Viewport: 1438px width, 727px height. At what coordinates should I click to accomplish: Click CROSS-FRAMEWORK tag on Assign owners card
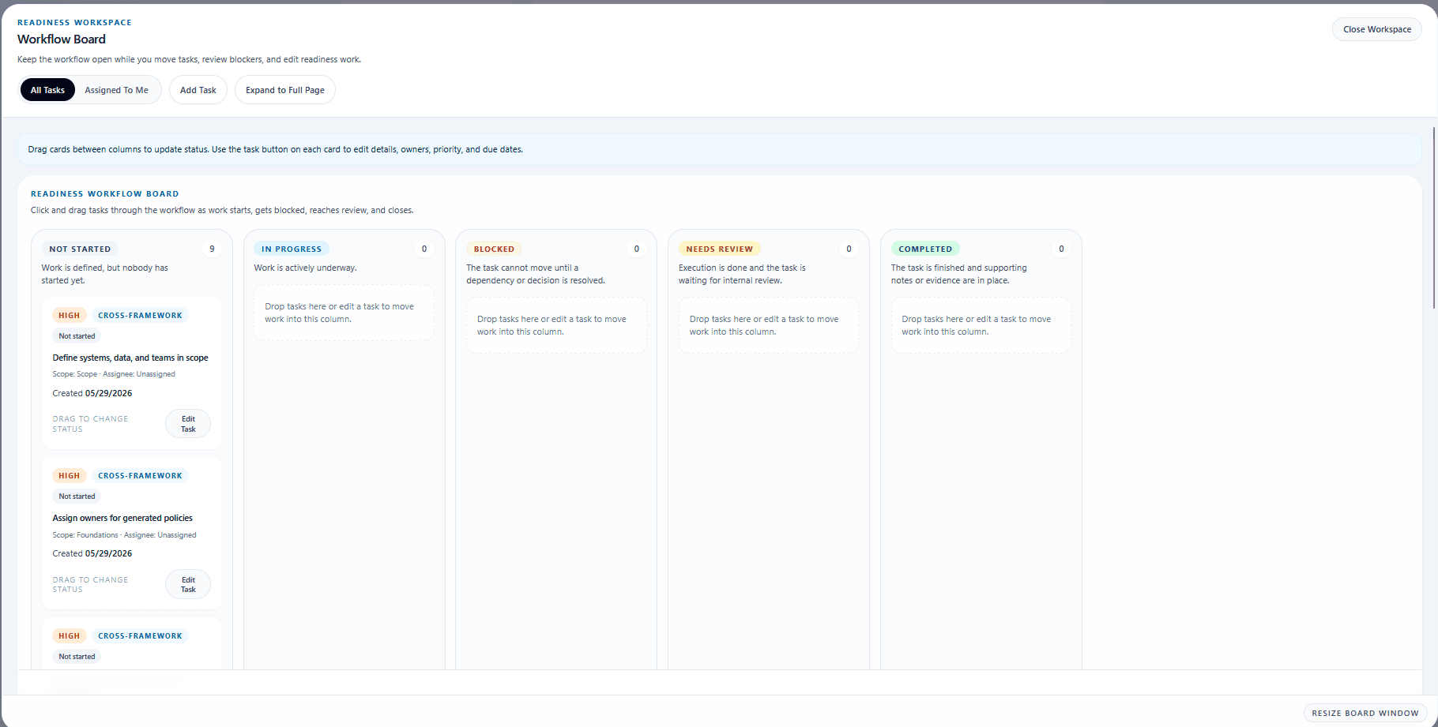point(140,475)
